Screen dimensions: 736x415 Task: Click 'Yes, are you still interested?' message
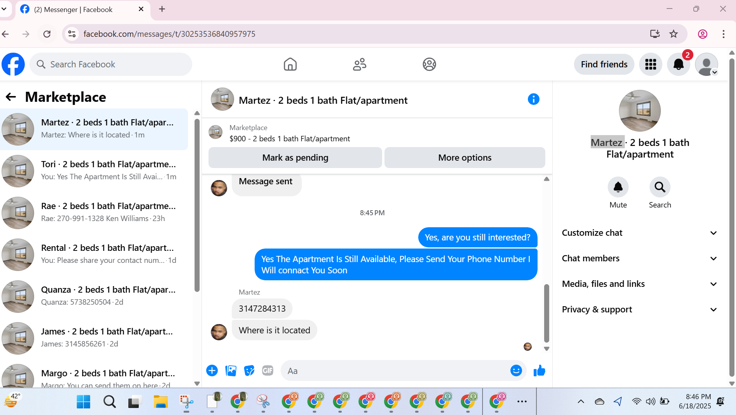(x=477, y=237)
